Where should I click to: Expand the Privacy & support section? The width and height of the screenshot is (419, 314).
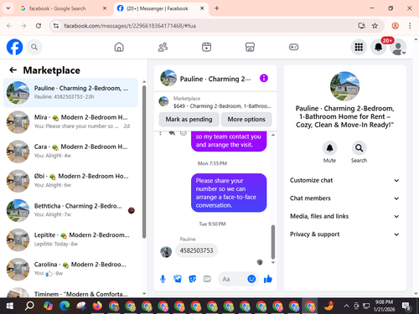click(x=344, y=234)
